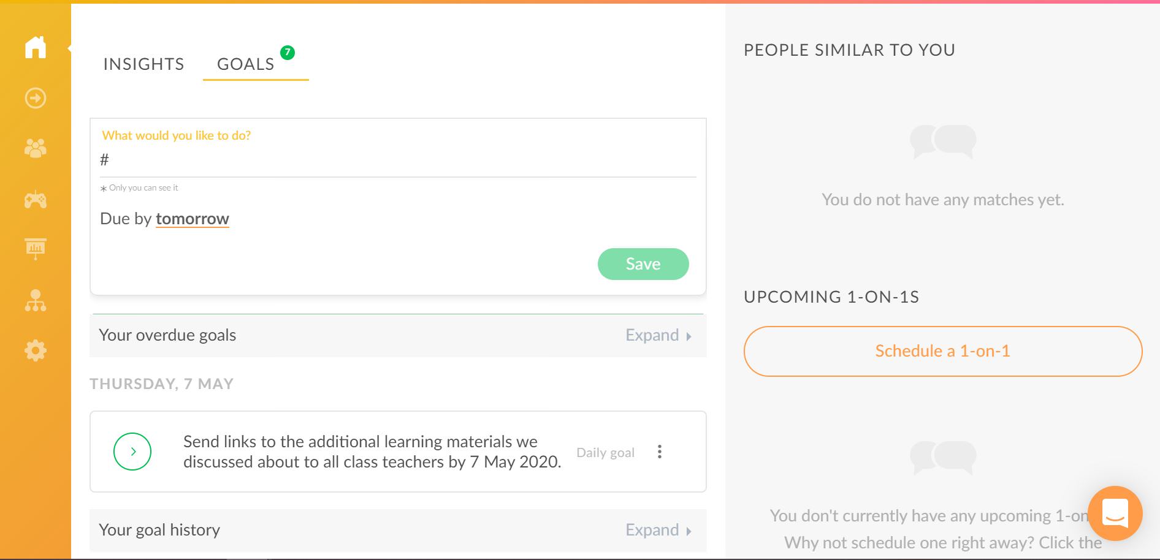Expand Your goal history section

point(658,530)
